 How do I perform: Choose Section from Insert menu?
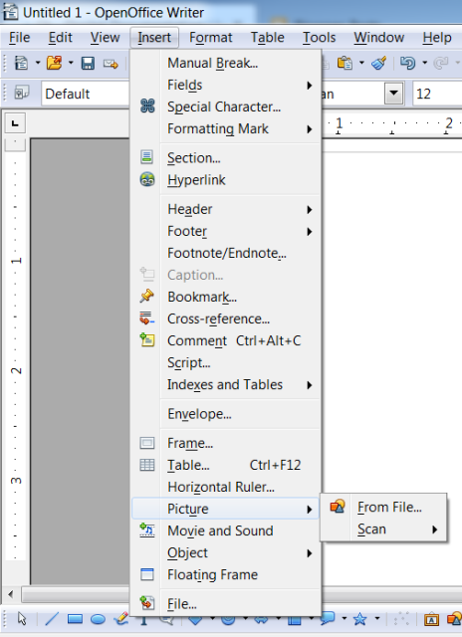pos(226,158)
